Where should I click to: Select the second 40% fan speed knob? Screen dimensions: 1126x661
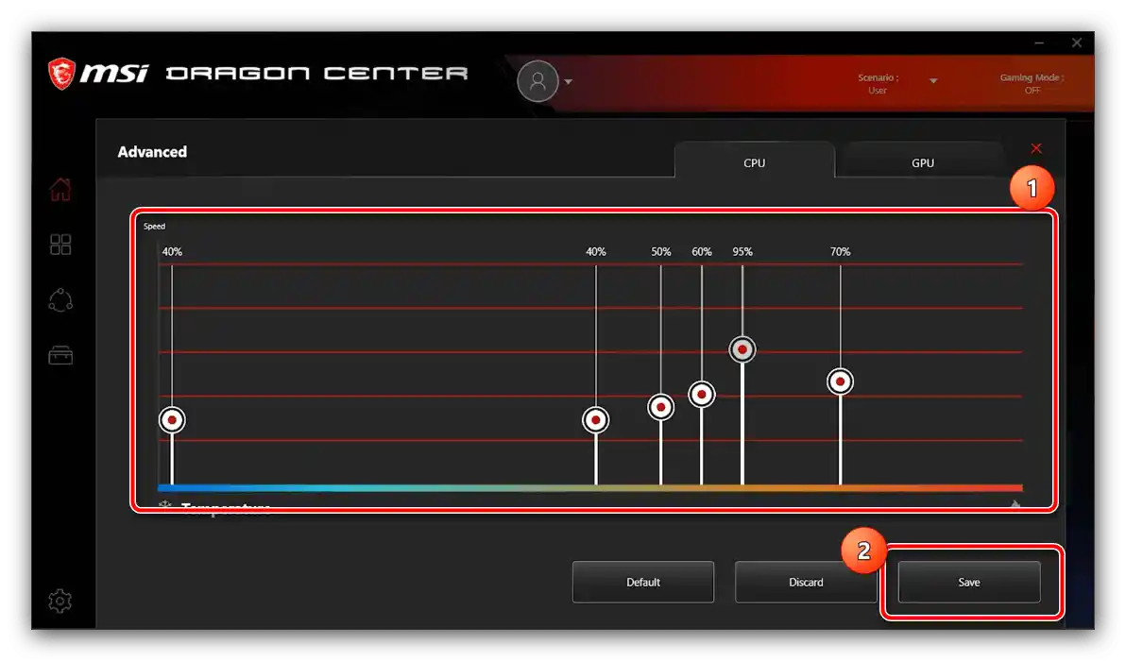595,420
